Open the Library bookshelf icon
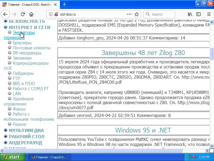 pyautogui.click(x=190, y=14)
